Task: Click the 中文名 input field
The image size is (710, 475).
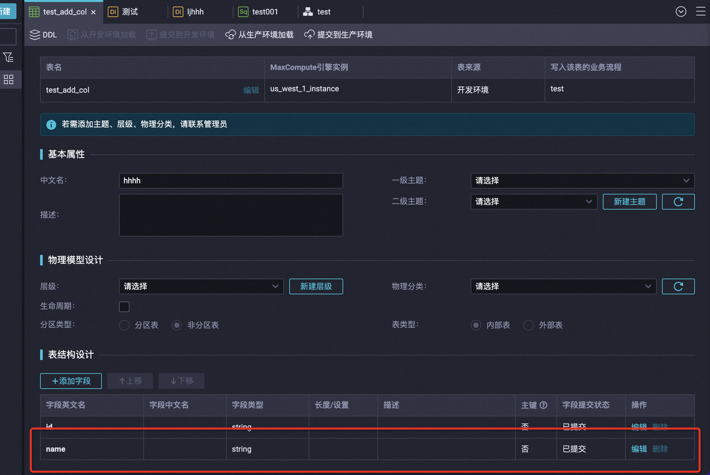Action: 231,181
